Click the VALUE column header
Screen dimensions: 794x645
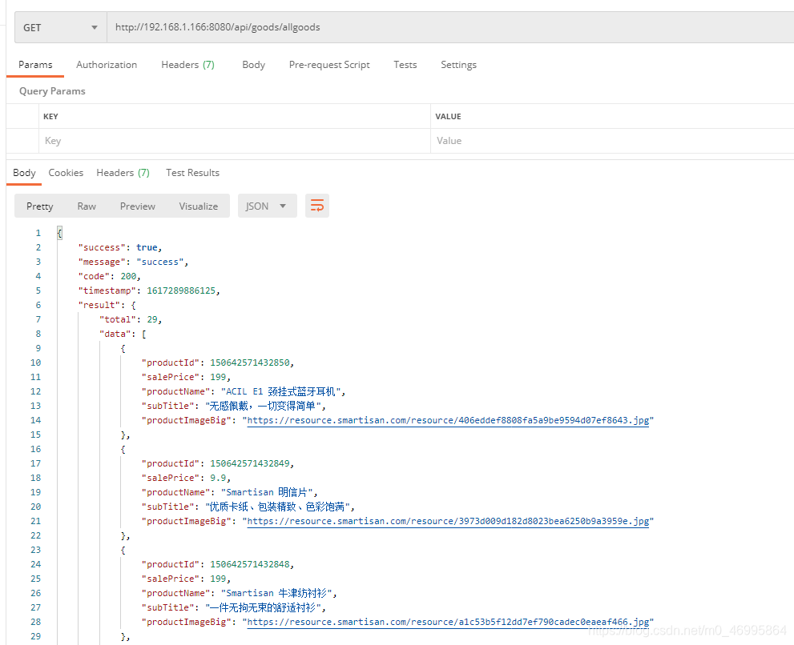pyautogui.click(x=448, y=116)
